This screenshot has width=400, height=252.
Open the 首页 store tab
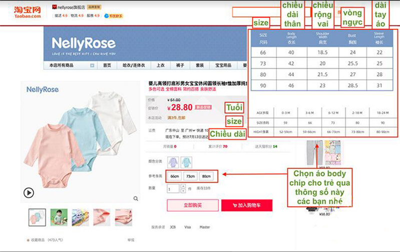point(107,65)
